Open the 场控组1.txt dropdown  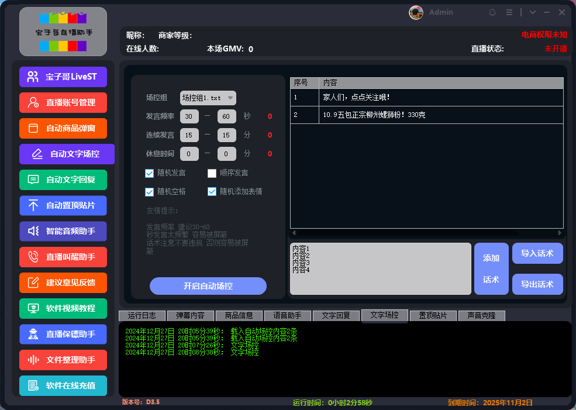209,98
